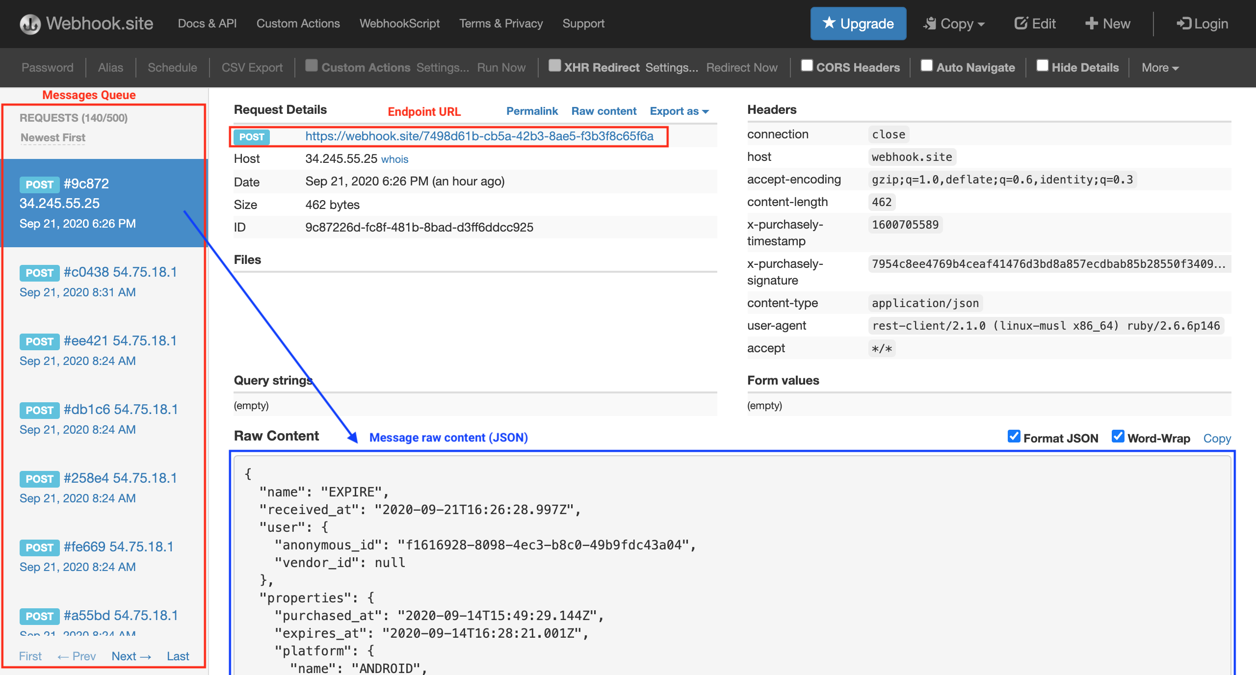Click CSV Export option
Image resolution: width=1256 pixels, height=675 pixels.
(x=252, y=68)
